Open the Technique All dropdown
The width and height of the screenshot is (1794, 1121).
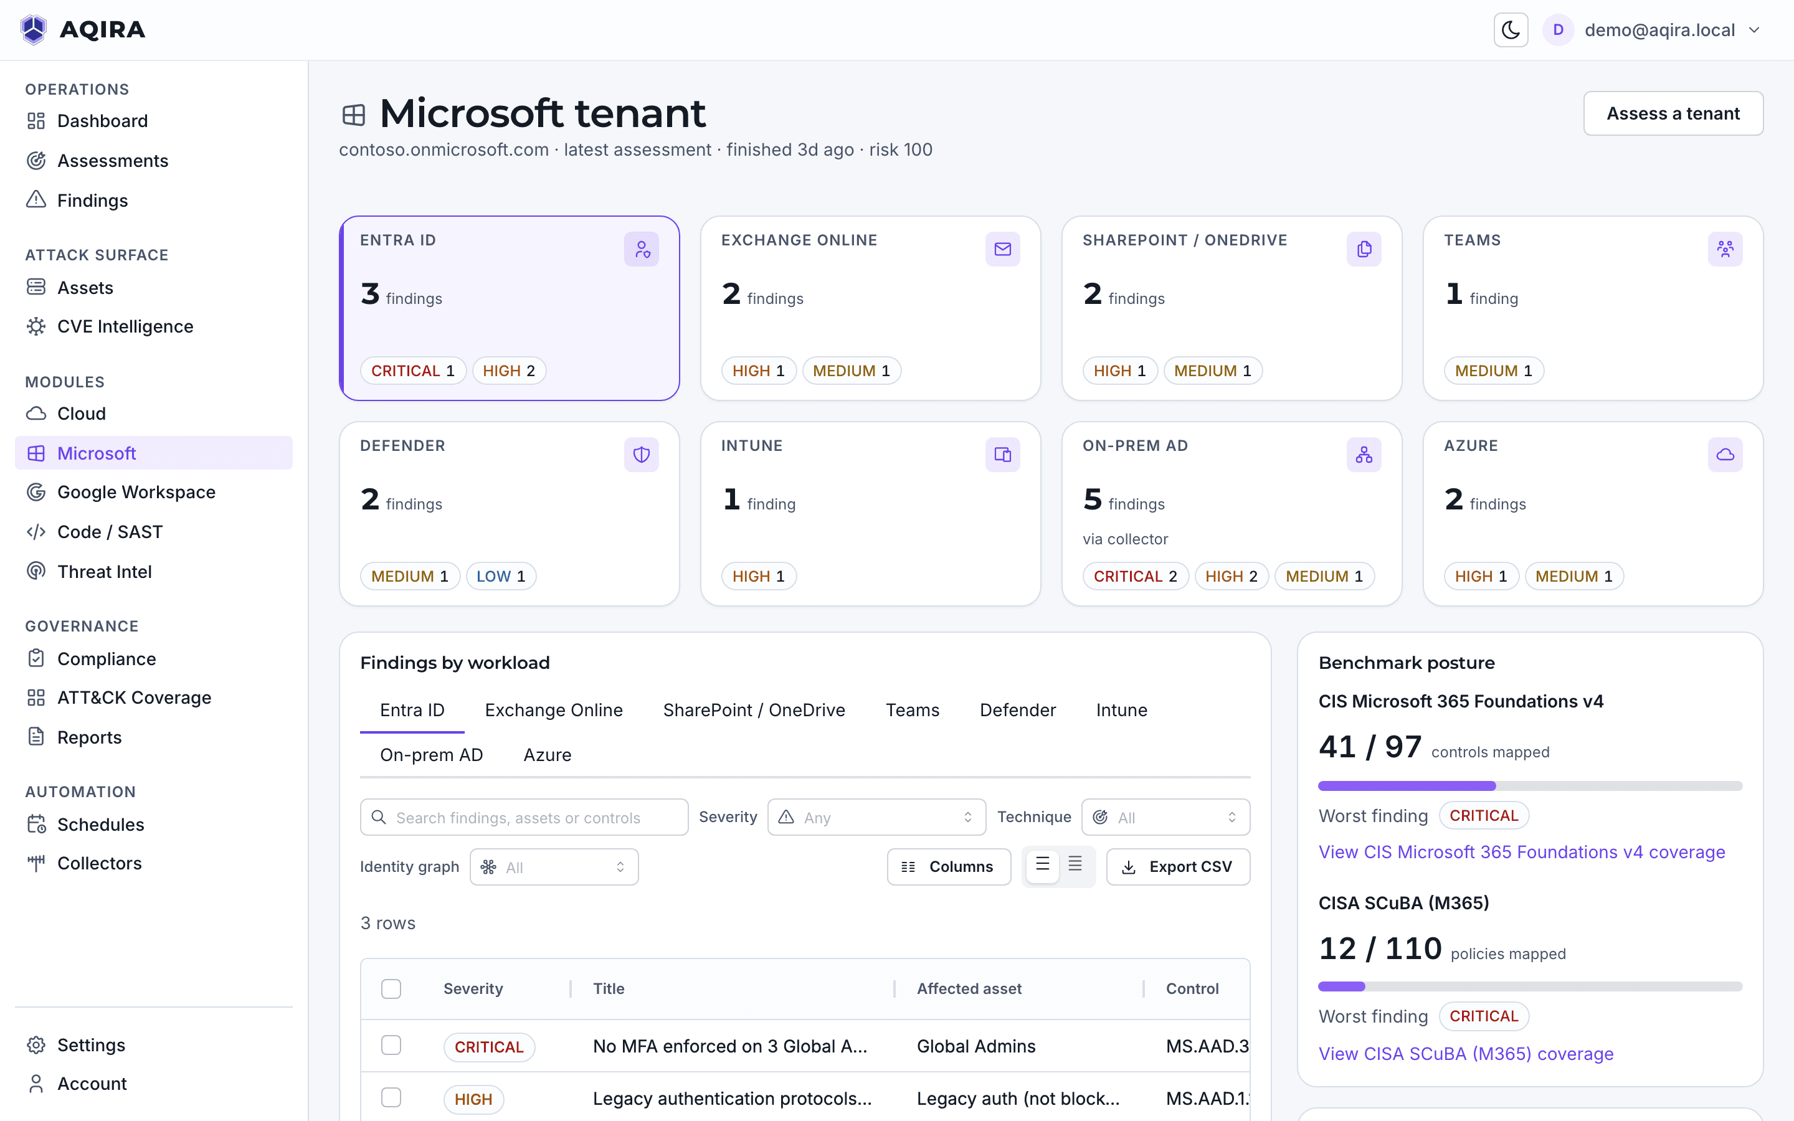[x=1165, y=817]
